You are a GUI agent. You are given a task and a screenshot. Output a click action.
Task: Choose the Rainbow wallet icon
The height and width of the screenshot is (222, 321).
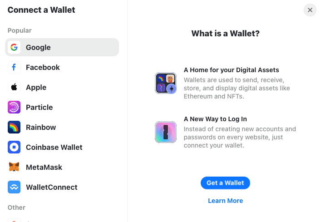coord(14,127)
